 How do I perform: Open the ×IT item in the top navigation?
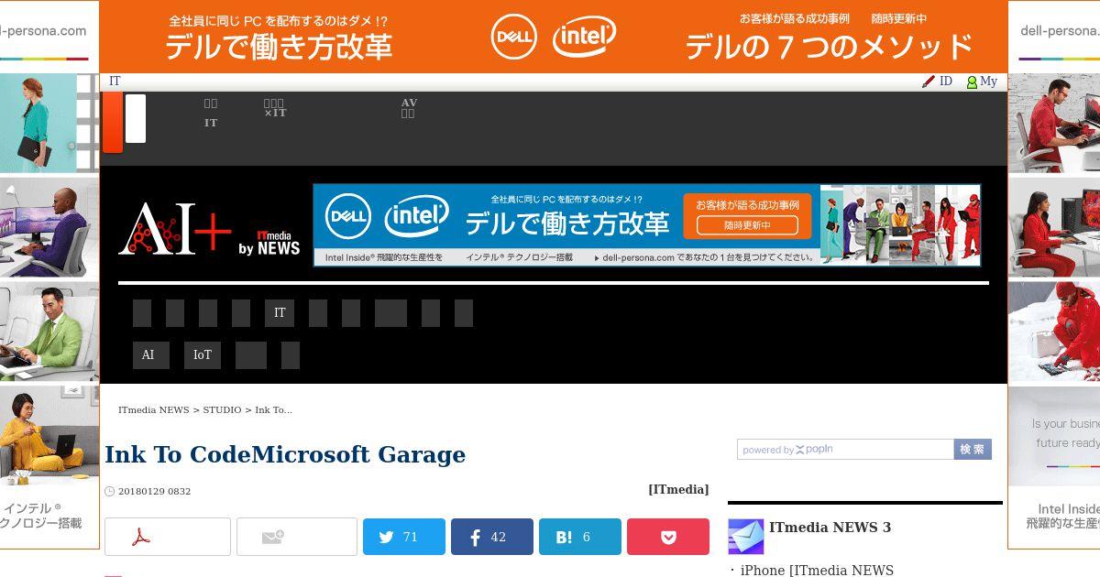click(275, 109)
